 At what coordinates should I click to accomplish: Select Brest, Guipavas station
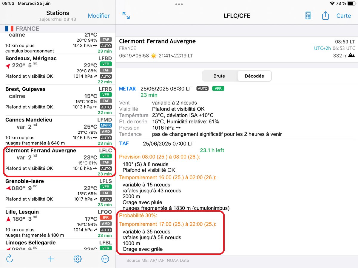coord(58,100)
